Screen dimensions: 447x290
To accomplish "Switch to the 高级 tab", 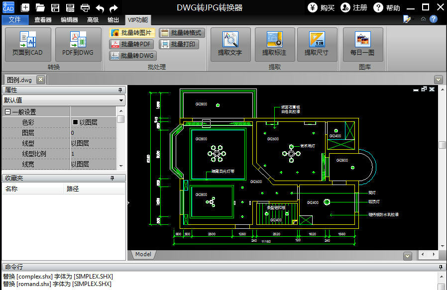I will [93, 20].
